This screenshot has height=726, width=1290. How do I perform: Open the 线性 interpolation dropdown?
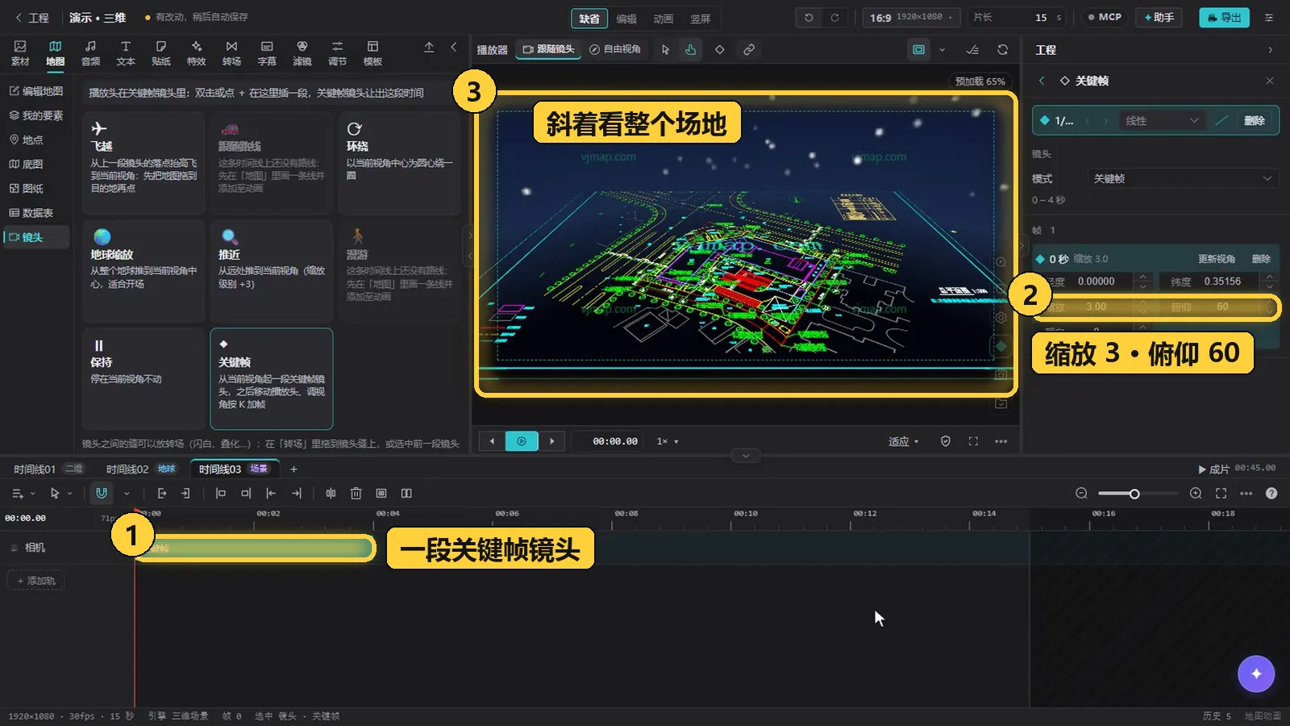click(x=1162, y=121)
